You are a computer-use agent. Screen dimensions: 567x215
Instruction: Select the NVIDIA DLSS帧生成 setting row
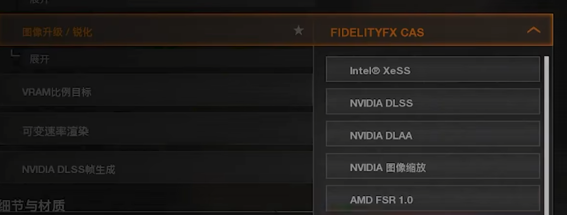68,169
